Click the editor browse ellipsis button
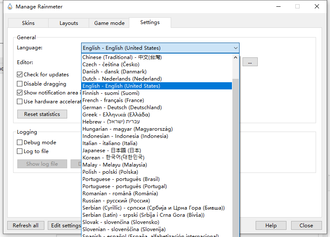This screenshot has width=330, height=237. [x=250, y=62]
